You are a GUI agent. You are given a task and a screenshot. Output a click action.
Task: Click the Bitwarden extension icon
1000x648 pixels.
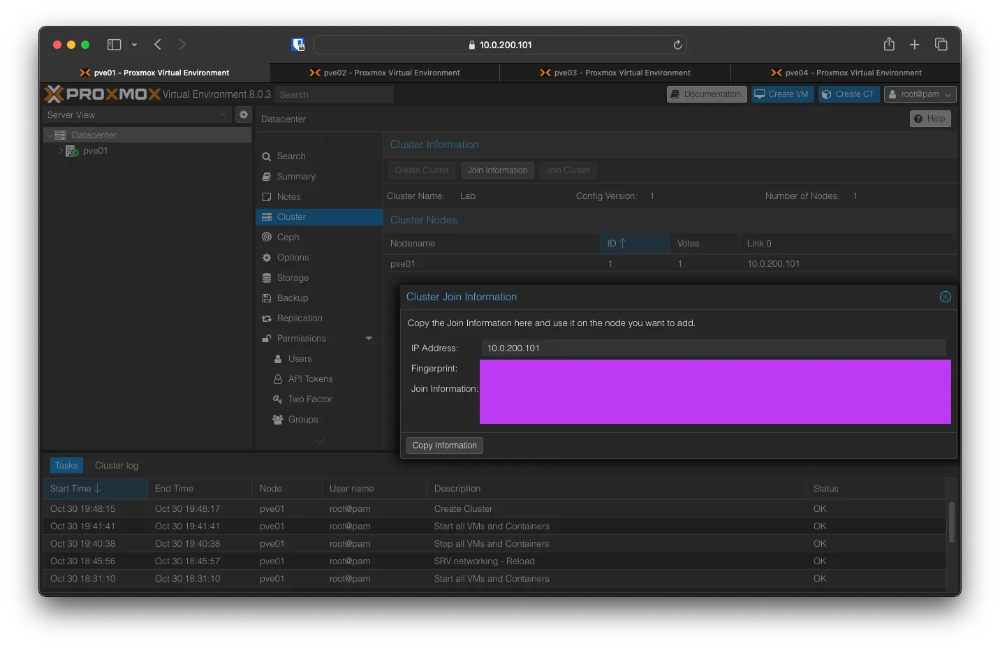tap(298, 45)
